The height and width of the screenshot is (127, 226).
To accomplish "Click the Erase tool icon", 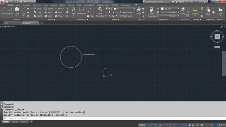I will point(67,8).
